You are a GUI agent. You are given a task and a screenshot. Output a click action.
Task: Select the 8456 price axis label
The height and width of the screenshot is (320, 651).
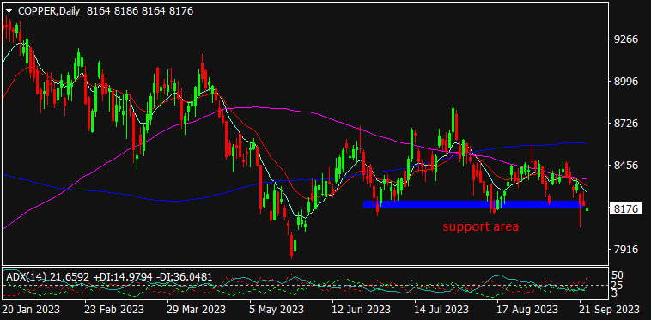(x=625, y=165)
